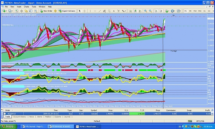
Task: Open the Insert menu
Action: click(19, 7)
